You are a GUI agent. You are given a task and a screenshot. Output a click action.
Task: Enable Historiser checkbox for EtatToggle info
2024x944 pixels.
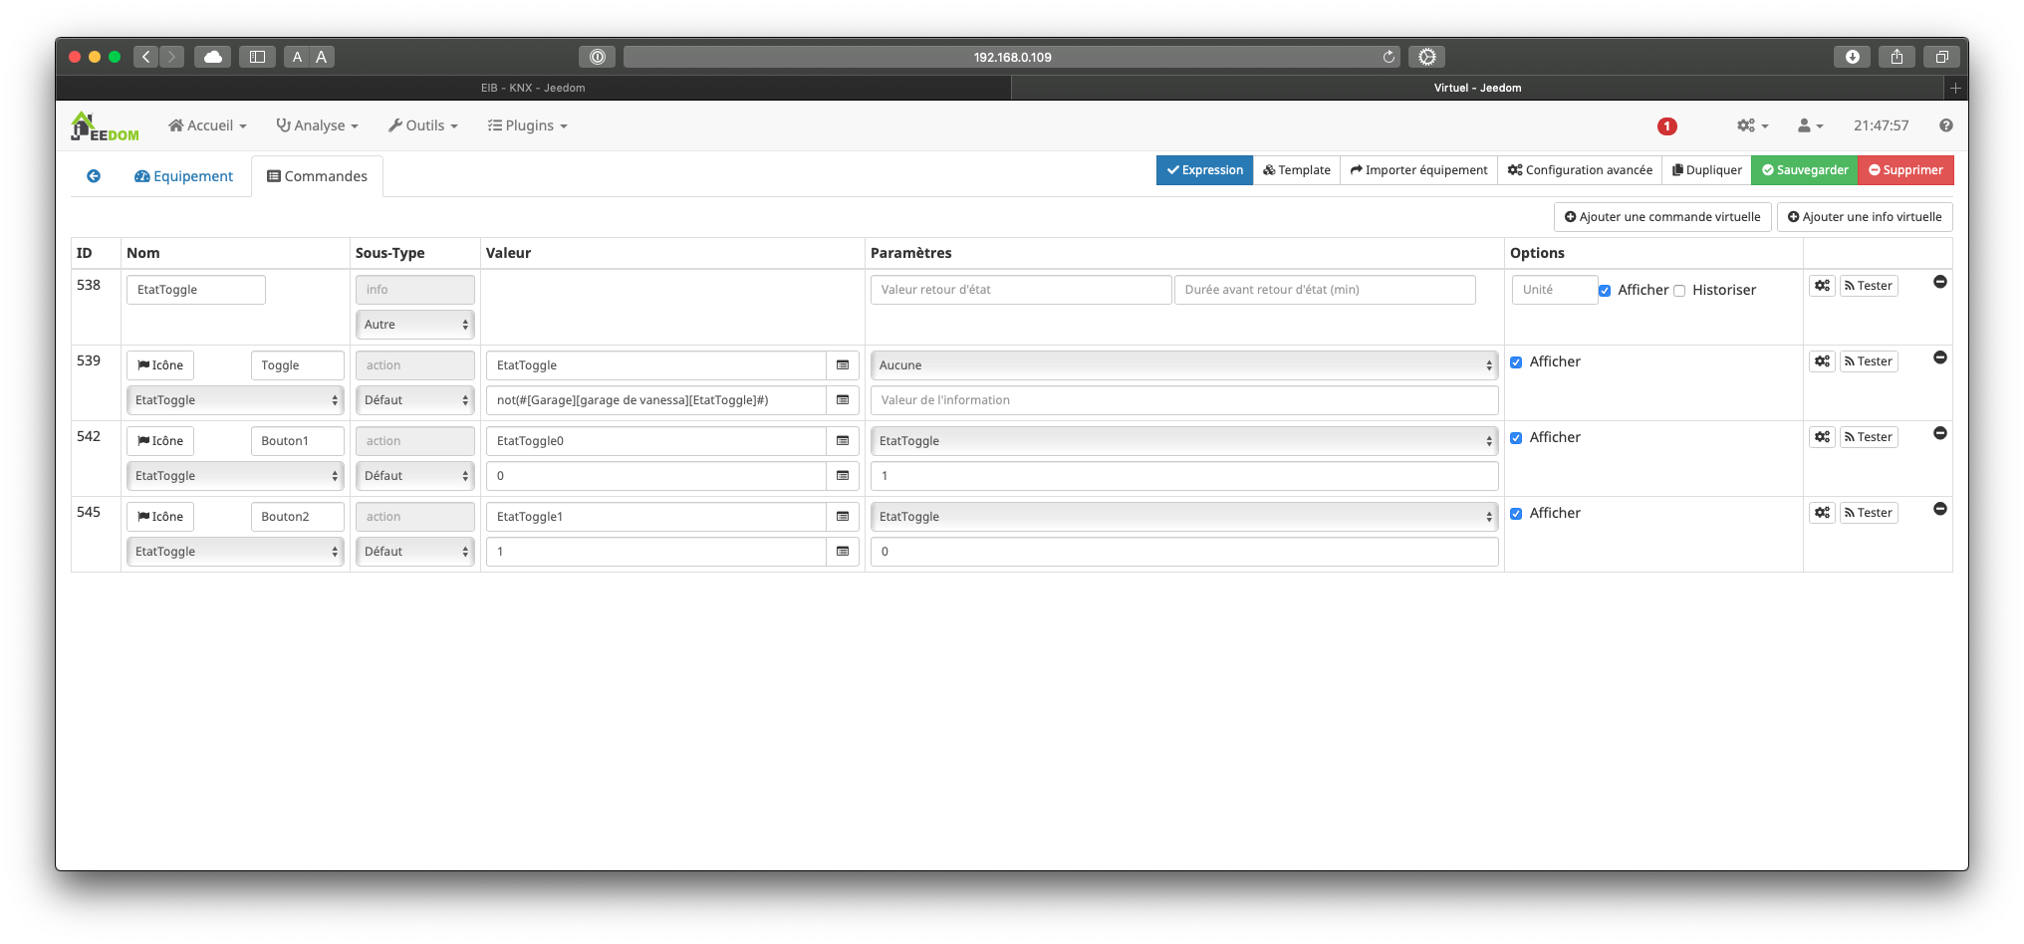coord(1679,291)
